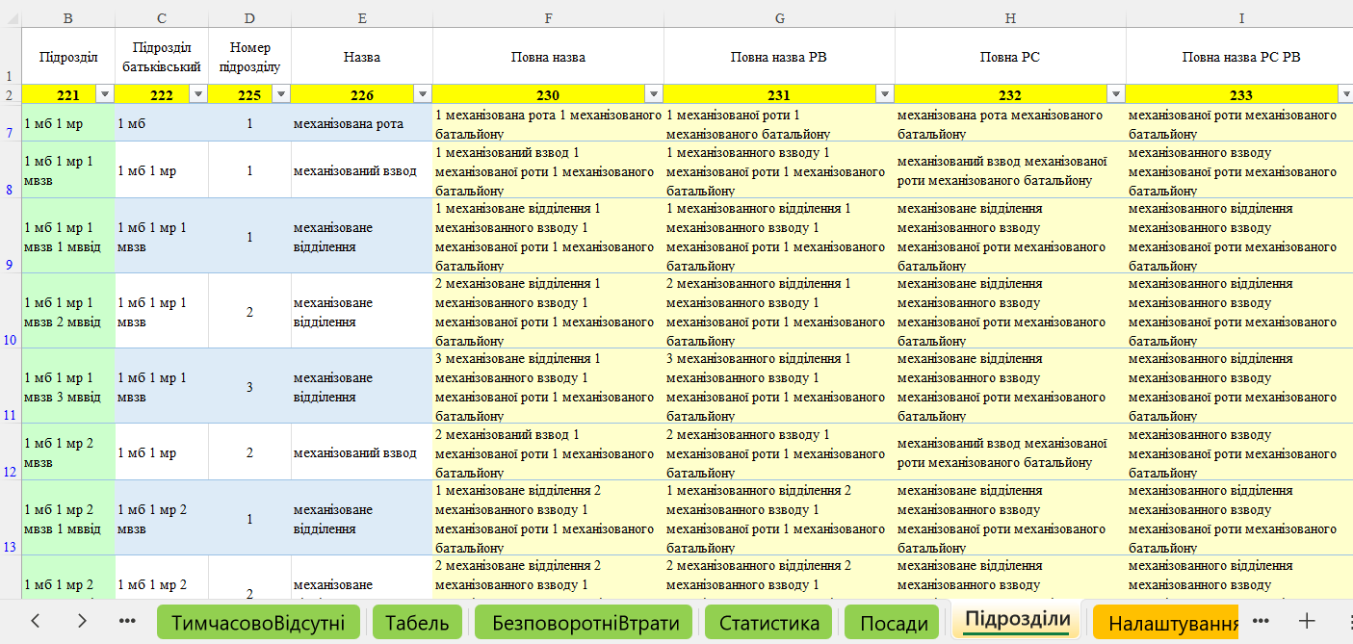Expand the filter arrow in column 222
This screenshot has width=1353, height=644.
pos(198,94)
